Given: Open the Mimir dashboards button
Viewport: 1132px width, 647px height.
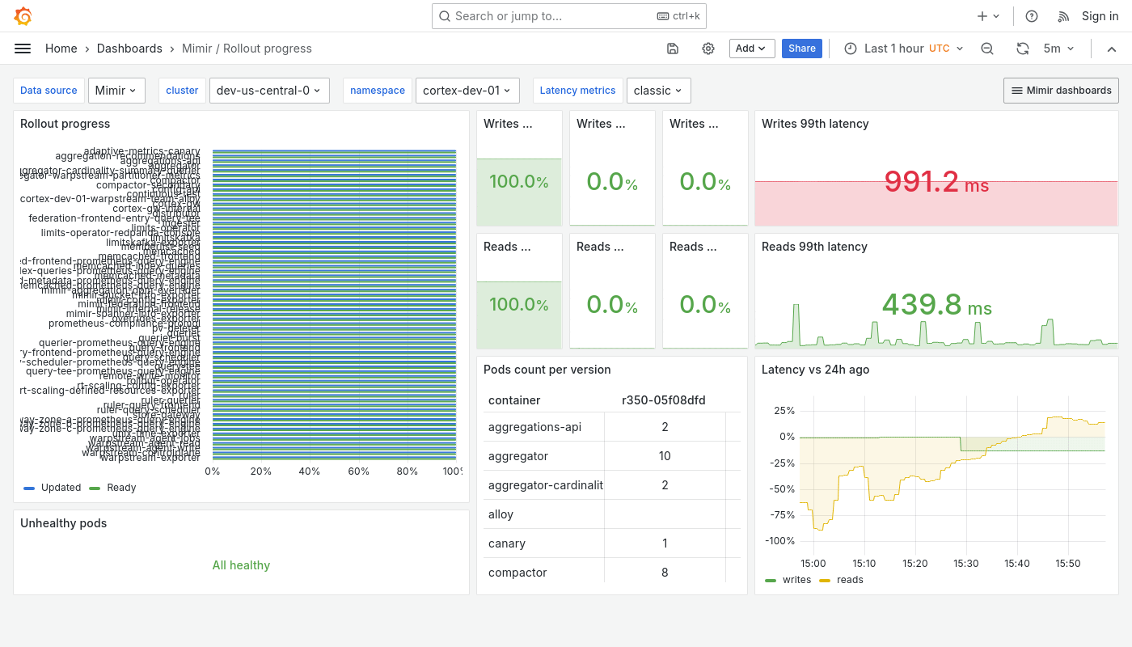Looking at the screenshot, I should click(x=1060, y=90).
